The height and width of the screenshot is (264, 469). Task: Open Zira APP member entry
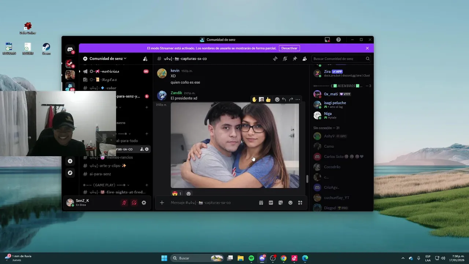click(x=341, y=73)
